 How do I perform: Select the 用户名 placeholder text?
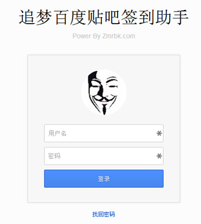click(x=57, y=133)
